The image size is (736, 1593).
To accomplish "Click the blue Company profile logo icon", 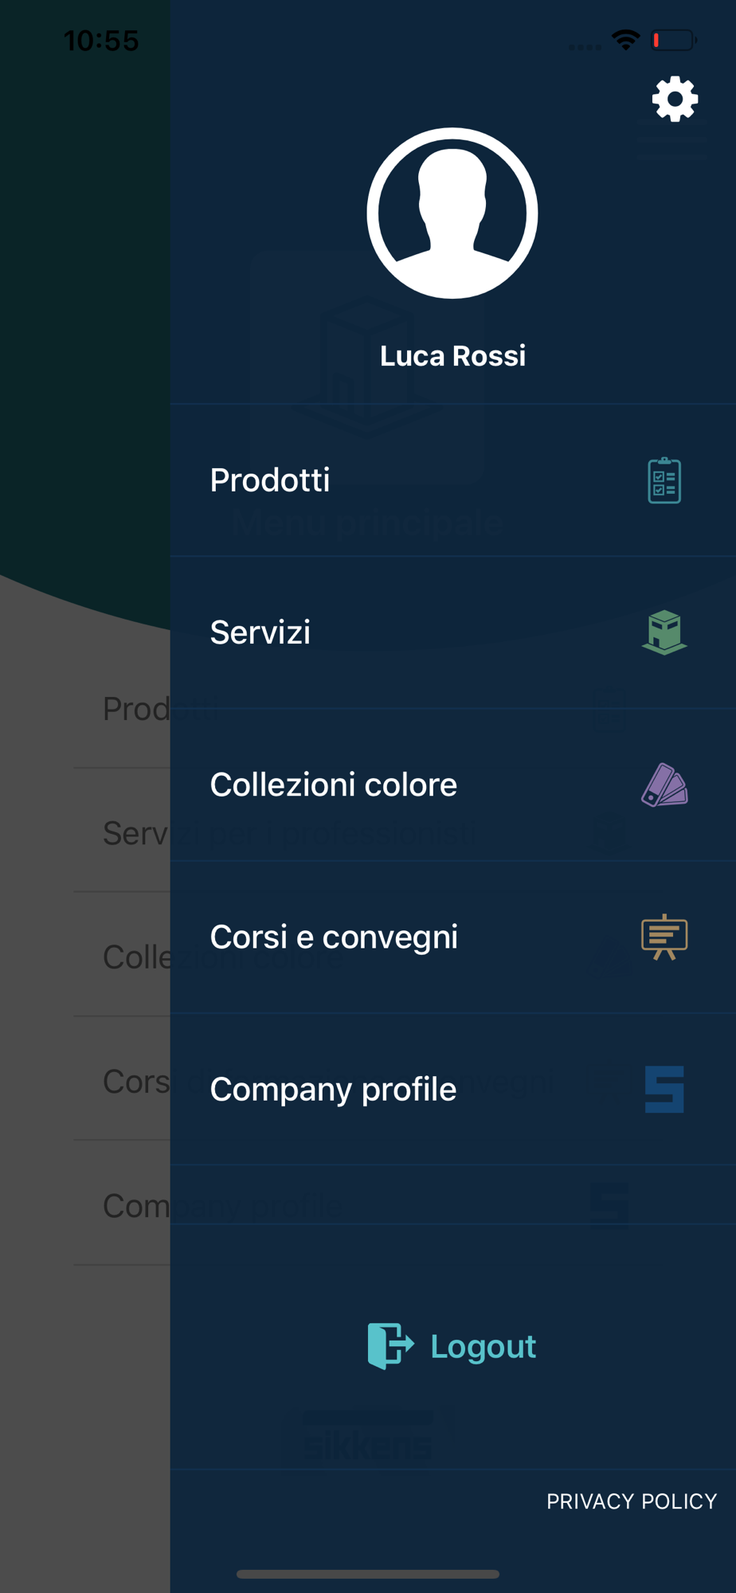I will 664,1089.
